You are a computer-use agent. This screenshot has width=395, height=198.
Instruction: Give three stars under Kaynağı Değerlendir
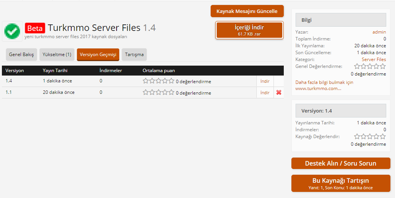tap(370, 137)
